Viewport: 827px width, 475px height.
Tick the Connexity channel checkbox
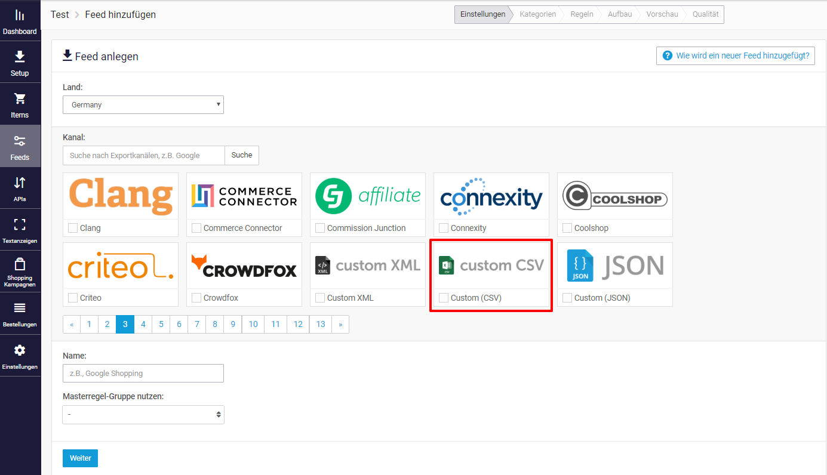point(443,227)
